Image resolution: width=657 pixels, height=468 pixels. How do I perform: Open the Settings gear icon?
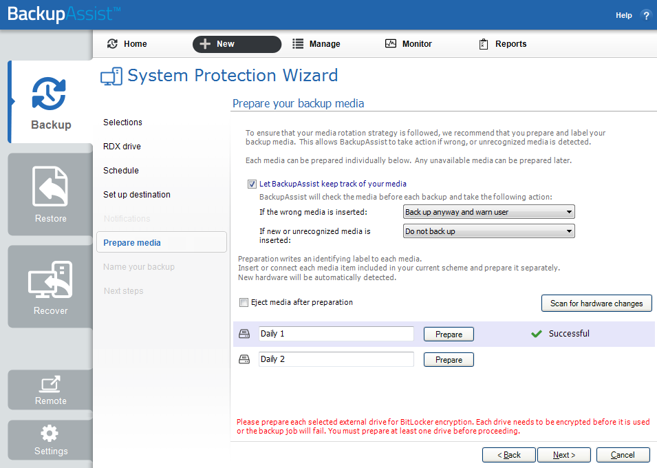coord(50,433)
